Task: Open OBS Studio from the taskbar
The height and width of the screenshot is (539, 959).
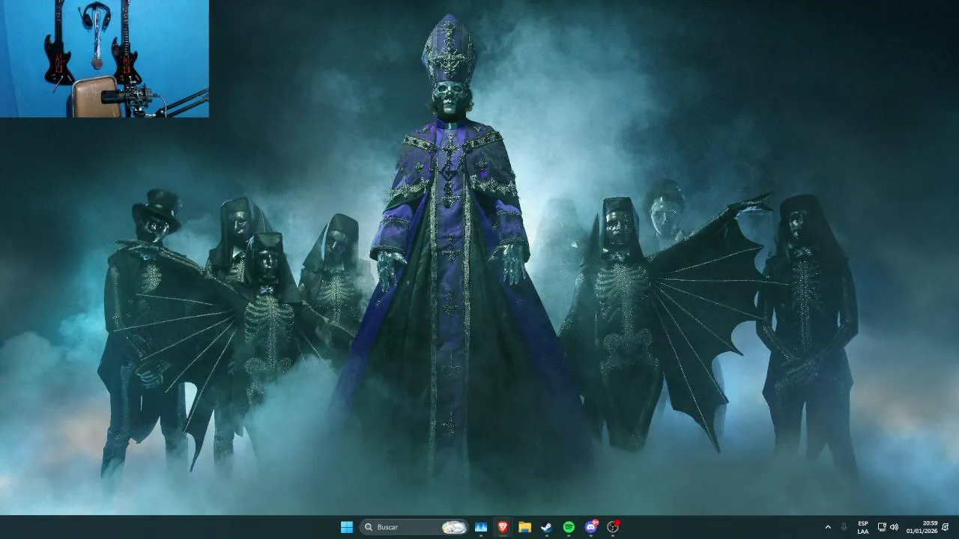Action: (x=613, y=527)
